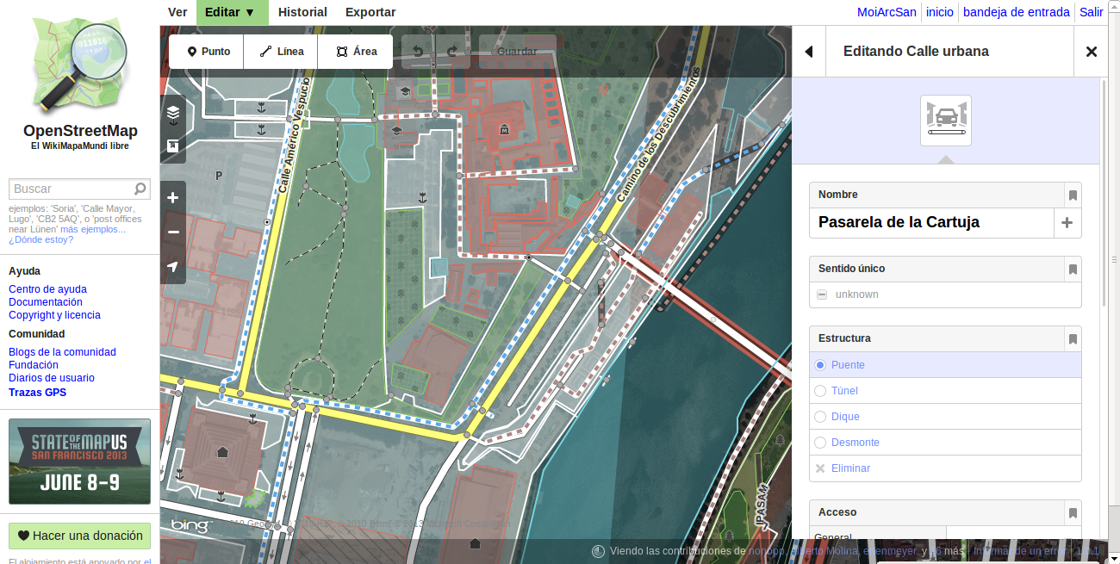The height and width of the screenshot is (564, 1120).
Task: Select the Desmonte structure option
Action: [x=945, y=443]
